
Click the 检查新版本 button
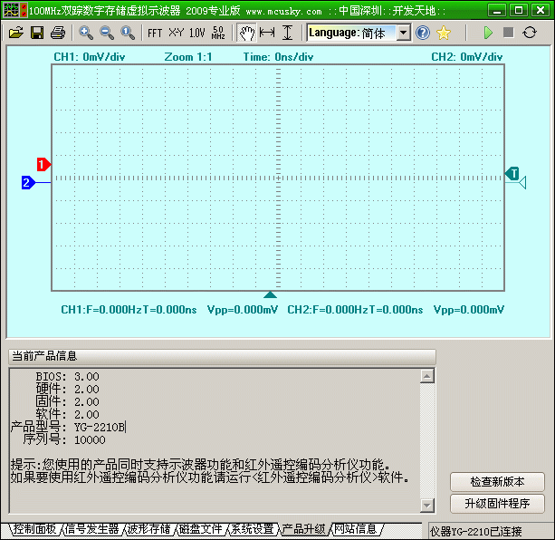pyautogui.click(x=497, y=482)
